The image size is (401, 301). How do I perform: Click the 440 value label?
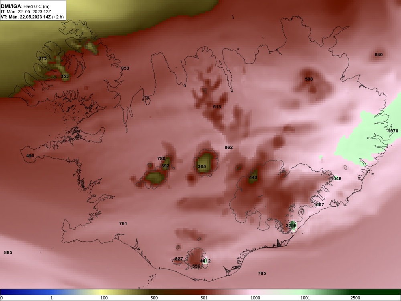point(253,178)
